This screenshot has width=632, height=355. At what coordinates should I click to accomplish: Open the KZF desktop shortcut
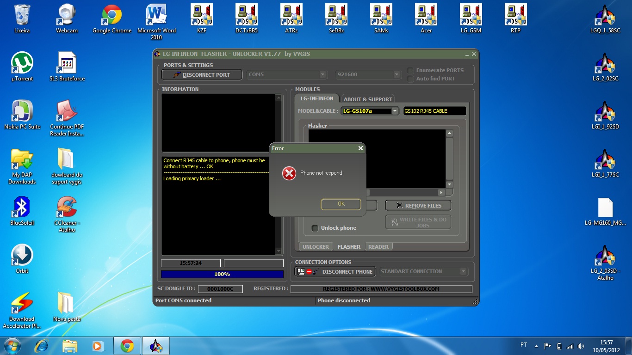(x=202, y=18)
